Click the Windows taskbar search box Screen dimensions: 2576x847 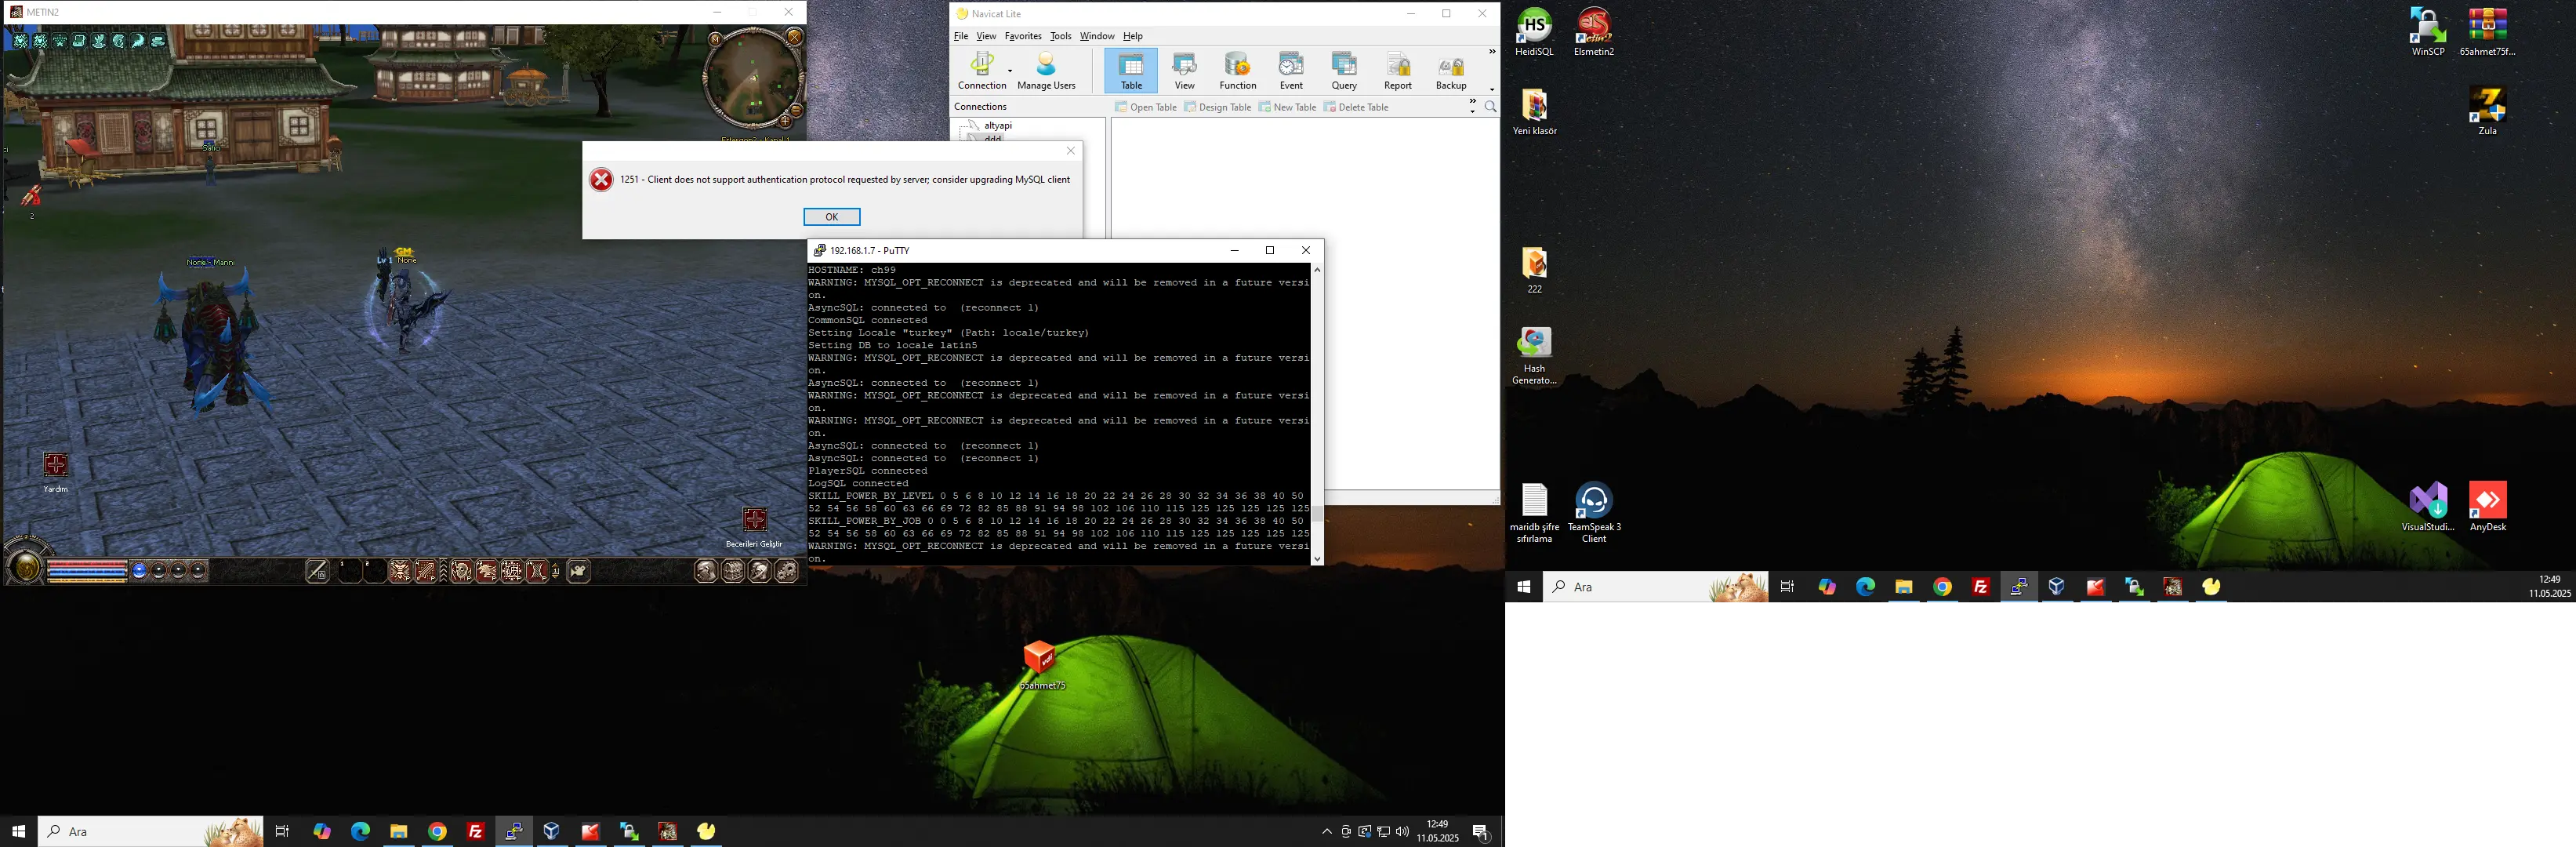(150, 831)
